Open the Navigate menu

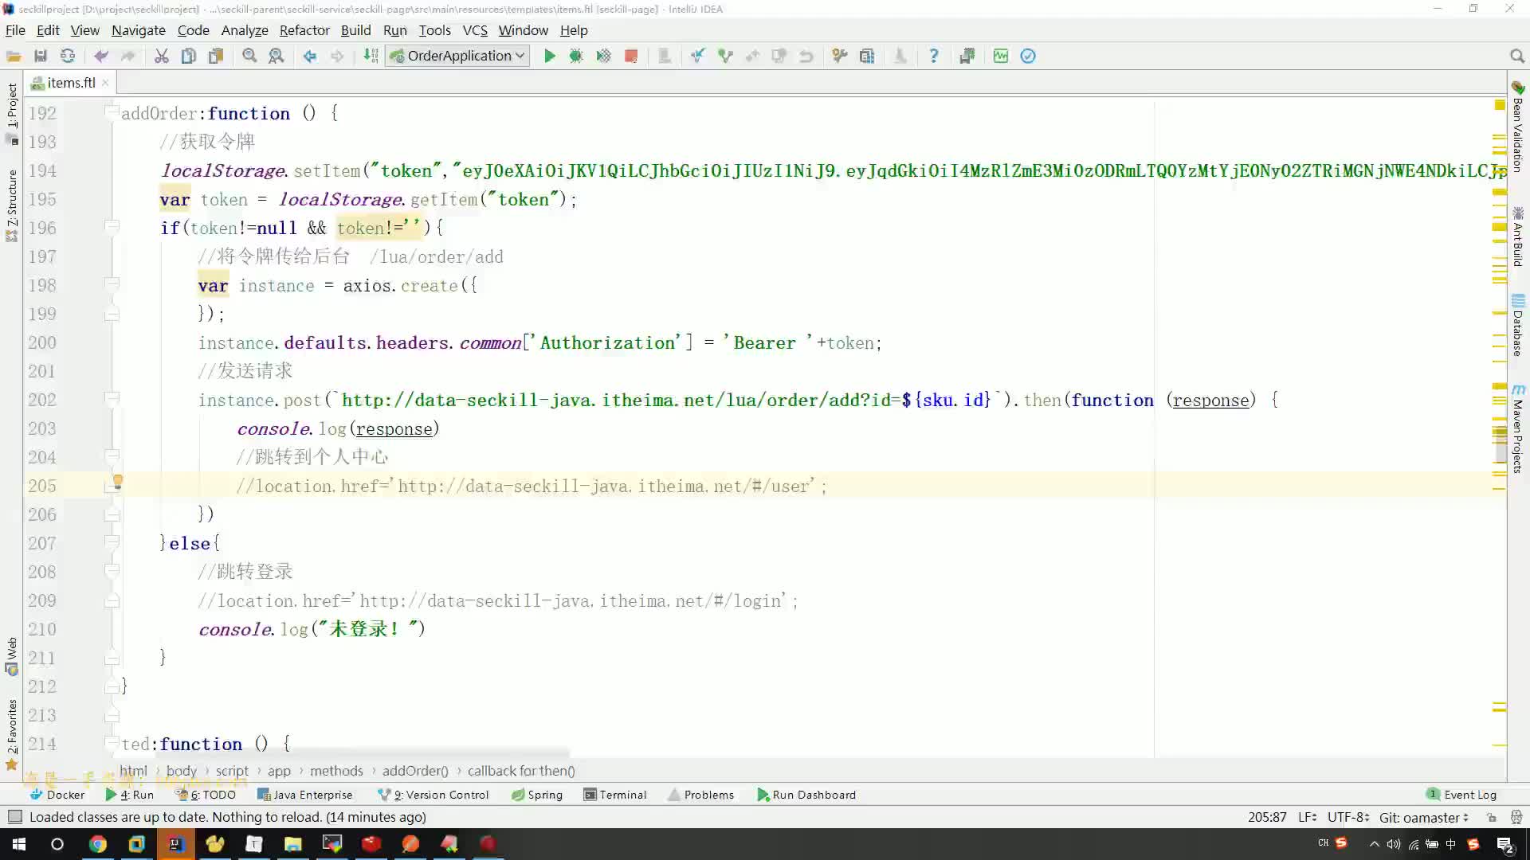[x=139, y=30]
